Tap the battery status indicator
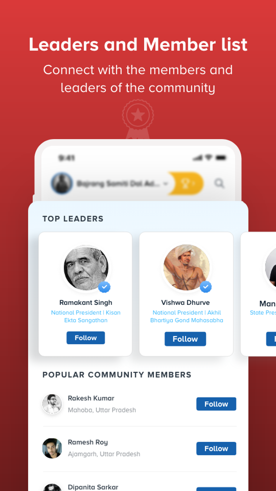This screenshot has height=491, width=276. (221, 158)
